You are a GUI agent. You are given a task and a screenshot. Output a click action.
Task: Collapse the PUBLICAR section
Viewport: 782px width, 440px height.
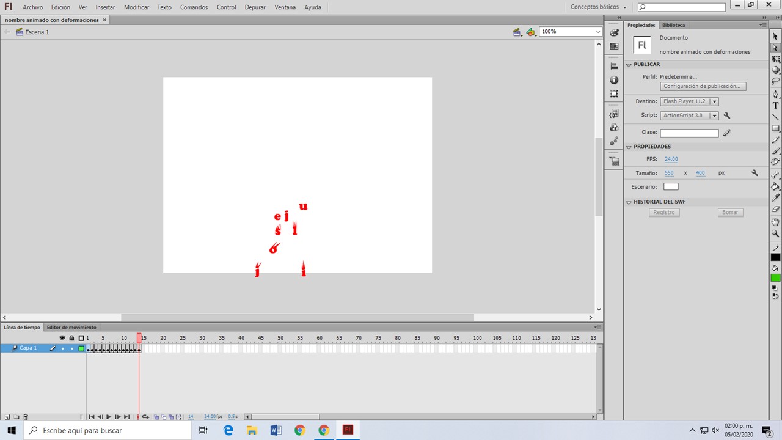629,64
